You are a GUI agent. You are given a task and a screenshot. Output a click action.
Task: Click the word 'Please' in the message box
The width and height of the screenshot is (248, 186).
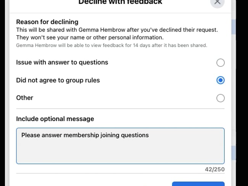pos(30,135)
